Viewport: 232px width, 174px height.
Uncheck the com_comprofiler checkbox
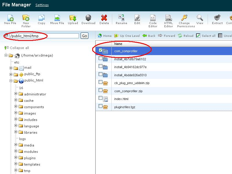(100, 50)
